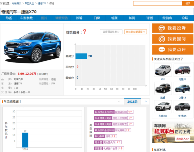194x152 pixels.
Task: Click the V5S name link
Action: (163, 80)
